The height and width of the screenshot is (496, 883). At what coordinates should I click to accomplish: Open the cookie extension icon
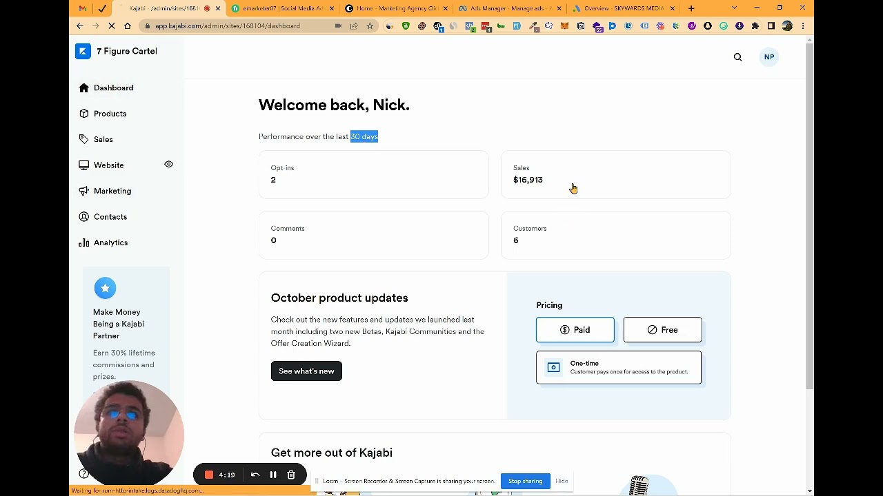pos(421,25)
